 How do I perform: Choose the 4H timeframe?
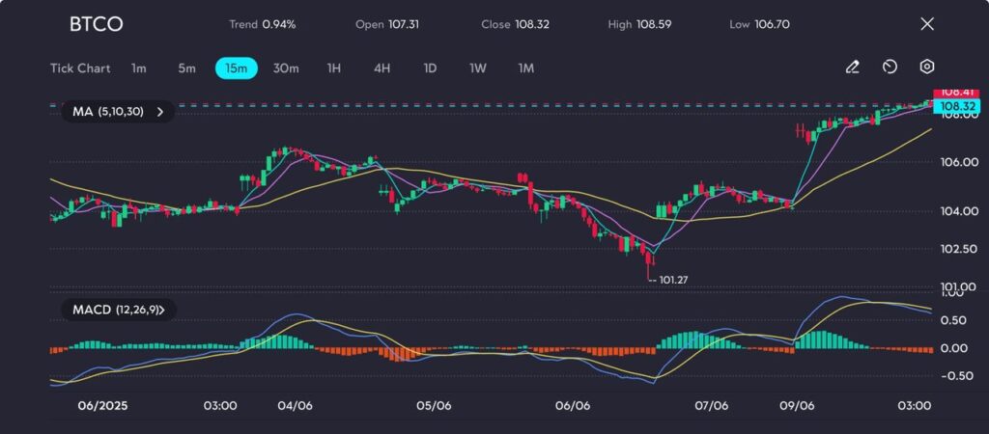click(x=381, y=68)
